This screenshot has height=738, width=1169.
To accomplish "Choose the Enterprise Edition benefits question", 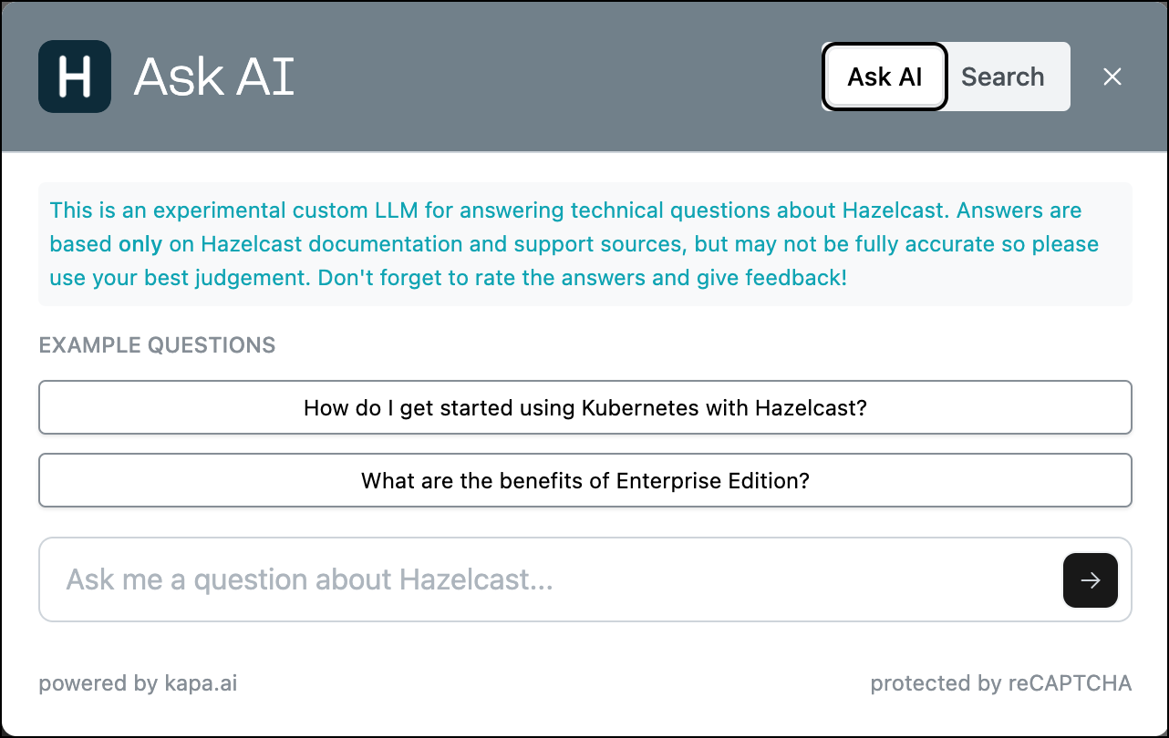I will pos(584,480).
